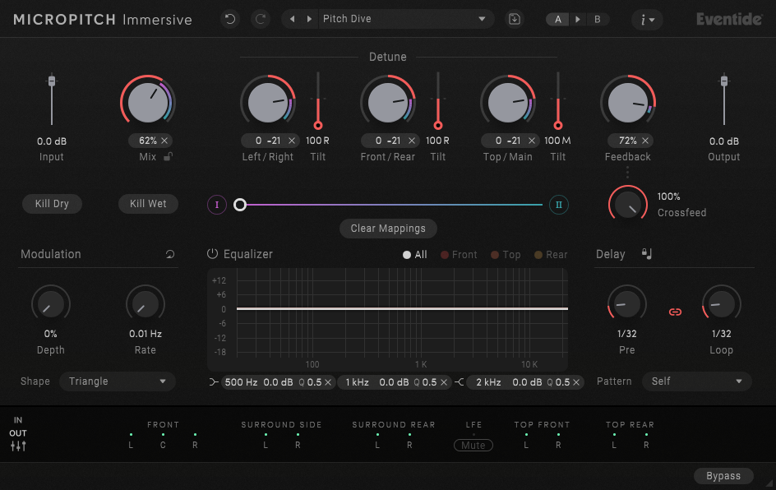
Task: Click the modulation Rate knob
Action: tap(145, 304)
